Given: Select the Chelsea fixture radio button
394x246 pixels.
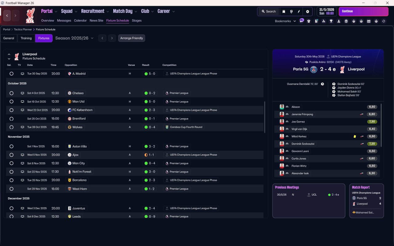Looking at the screenshot, I should 11,93.
